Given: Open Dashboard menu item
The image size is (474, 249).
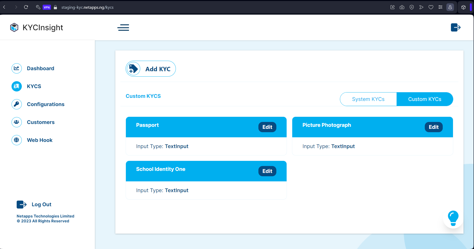Looking at the screenshot, I should (41, 68).
